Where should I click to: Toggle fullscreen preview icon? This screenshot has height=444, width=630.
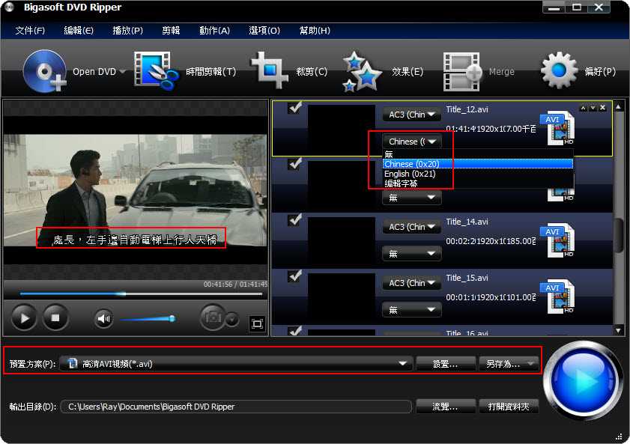tap(257, 323)
